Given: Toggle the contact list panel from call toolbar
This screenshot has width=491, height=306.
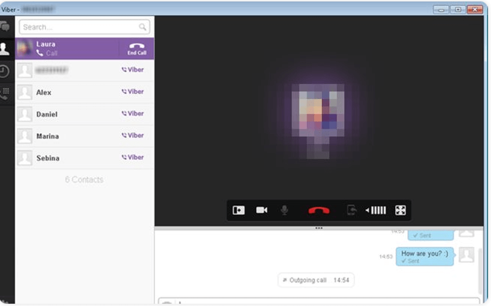Looking at the screenshot, I should (x=239, y=210).
